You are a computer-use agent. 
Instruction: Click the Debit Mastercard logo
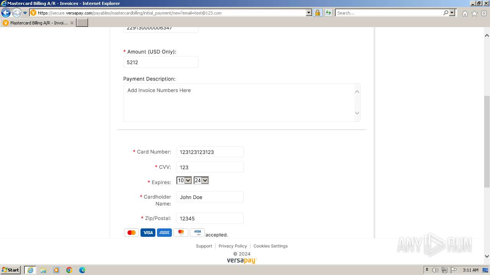pos(181,233)
